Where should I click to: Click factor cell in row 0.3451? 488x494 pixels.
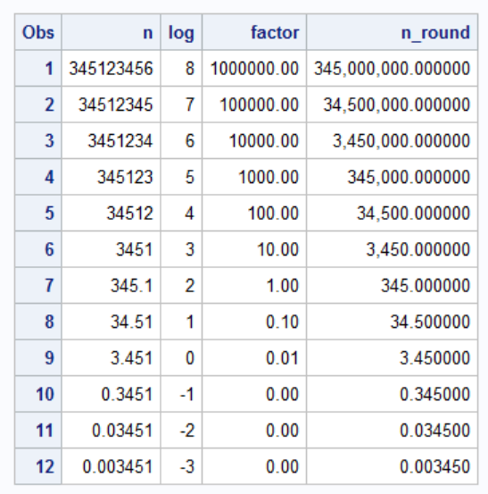coord(254,394)
